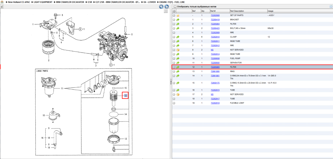Click the SEPARATOR description text
Image resolution: width=333 pixels, height=159 pixels.
[235, 63]
